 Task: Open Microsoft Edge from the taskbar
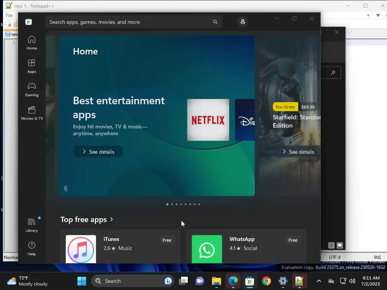[x=233, y=281]
